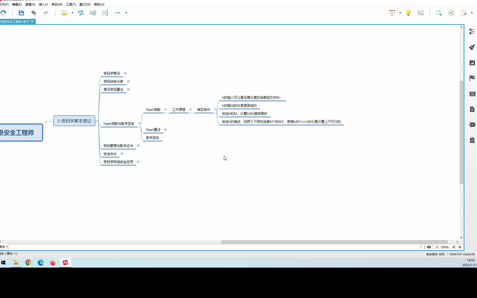The image size is (477, 298).
Task: Open the 编辑(E) menu
Action: (x=17, y=5)
